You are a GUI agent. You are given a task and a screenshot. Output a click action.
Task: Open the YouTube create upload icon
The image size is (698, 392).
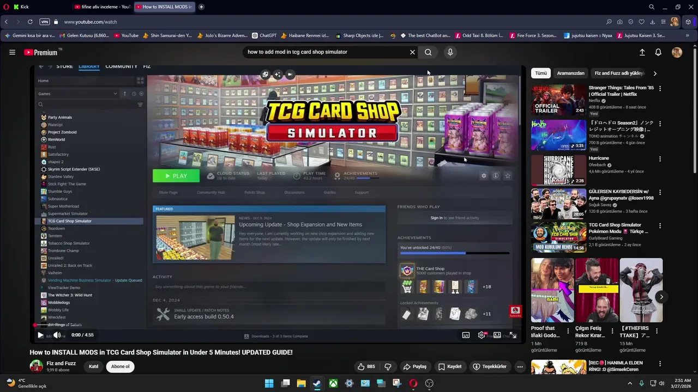(642, 52)
